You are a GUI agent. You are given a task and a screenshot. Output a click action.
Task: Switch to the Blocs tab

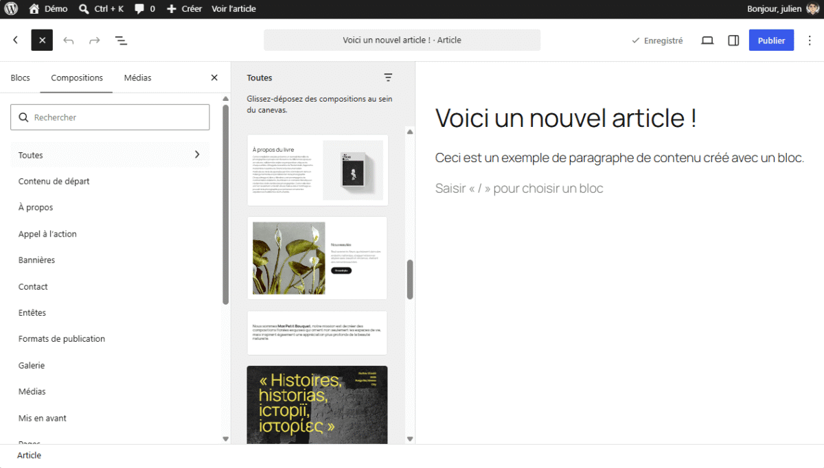21,78
